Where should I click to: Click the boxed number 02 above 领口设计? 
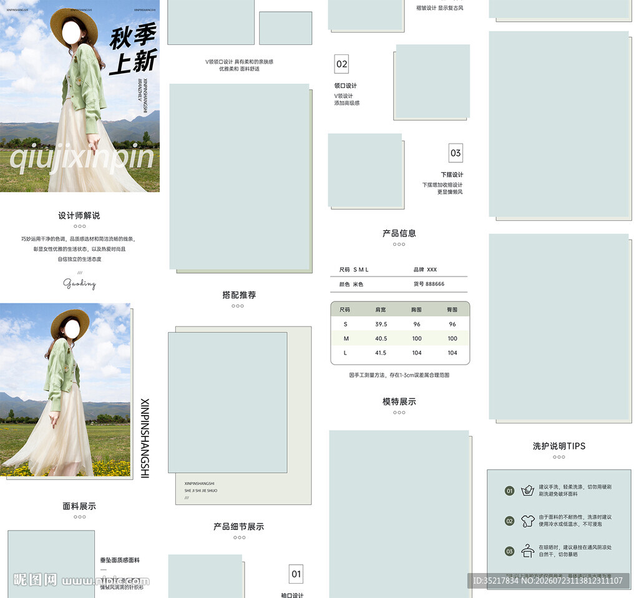pyautogui.click(x=341, y=64)
